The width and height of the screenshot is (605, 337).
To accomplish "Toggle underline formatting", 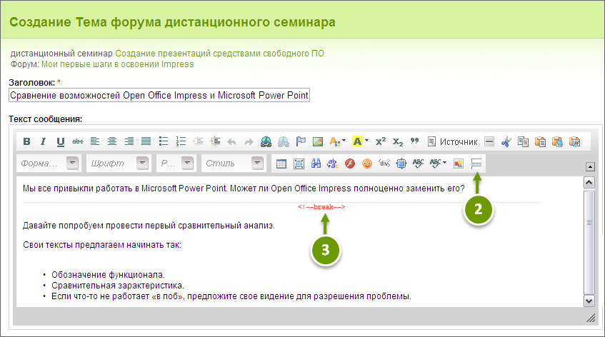I will tap(61, 141).
